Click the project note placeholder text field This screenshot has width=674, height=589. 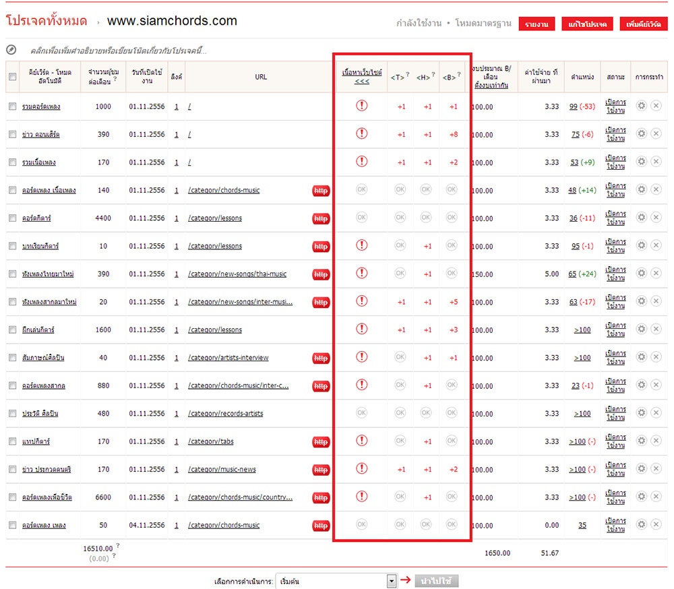point(119,51)
